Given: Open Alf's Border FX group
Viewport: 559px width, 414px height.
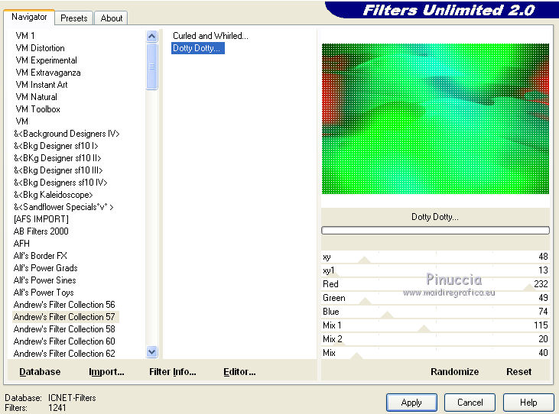Looking at the screenshot, I should 40,256.
